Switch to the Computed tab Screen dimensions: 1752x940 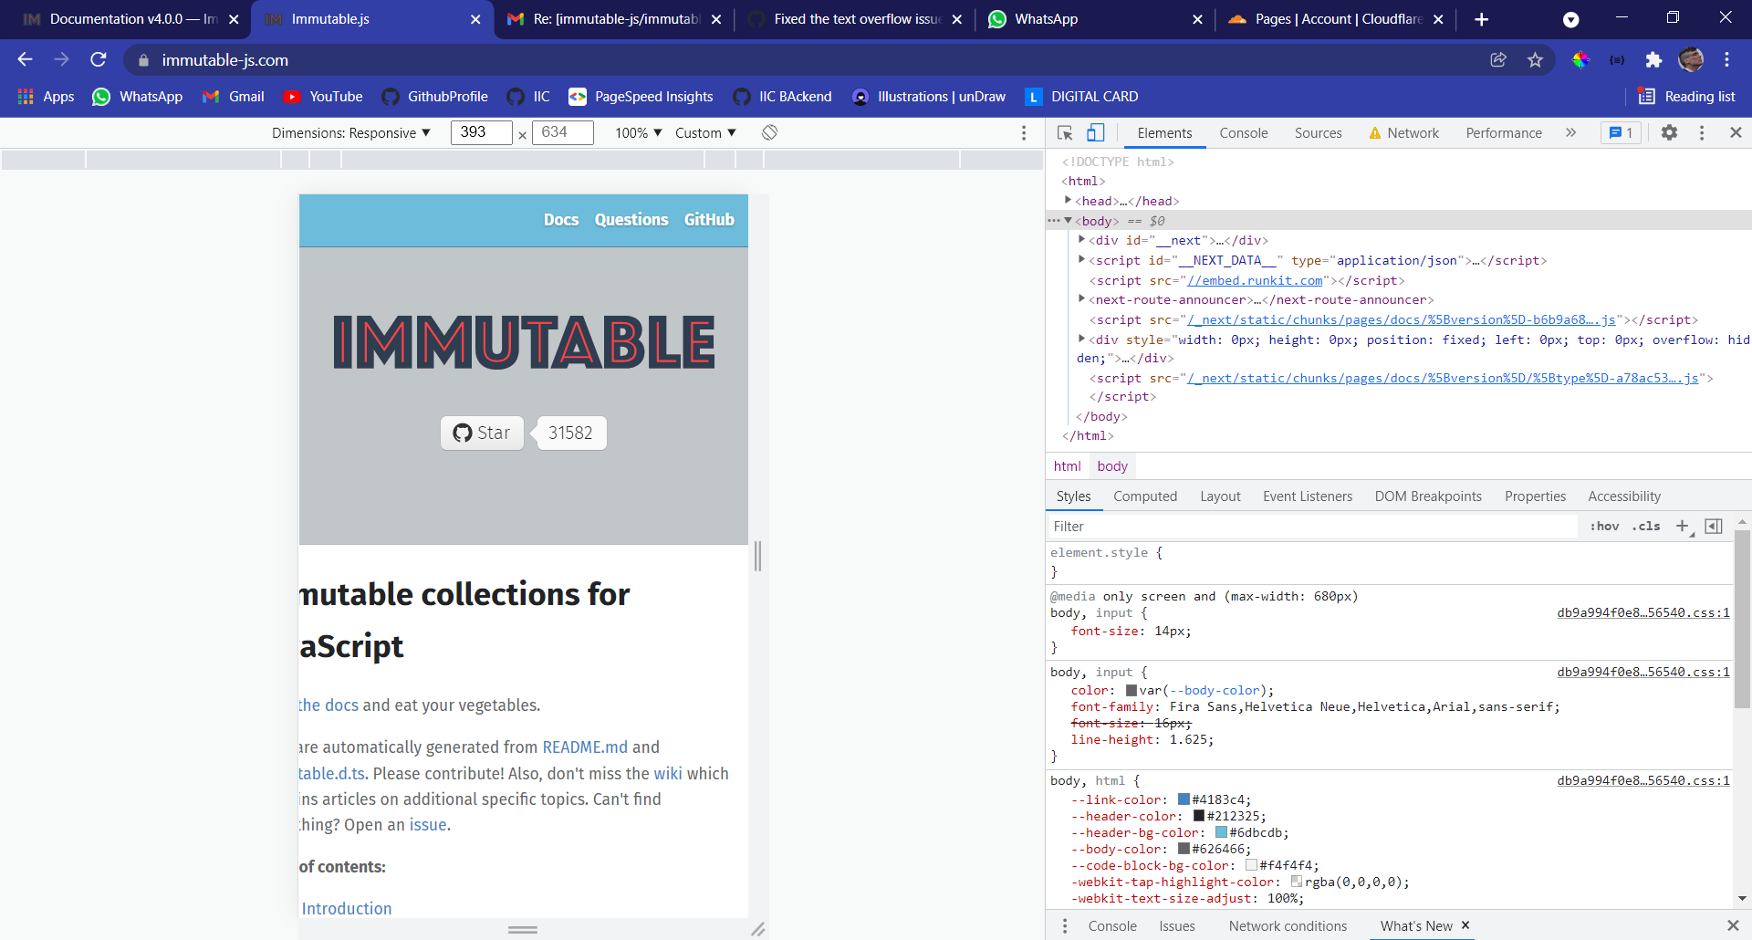coord(1145,496)
